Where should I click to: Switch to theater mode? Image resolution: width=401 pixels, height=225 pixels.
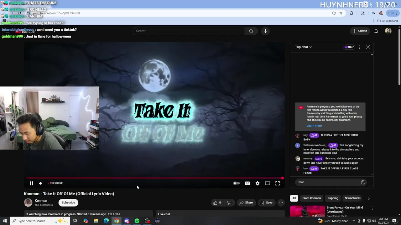click(268, 183)
